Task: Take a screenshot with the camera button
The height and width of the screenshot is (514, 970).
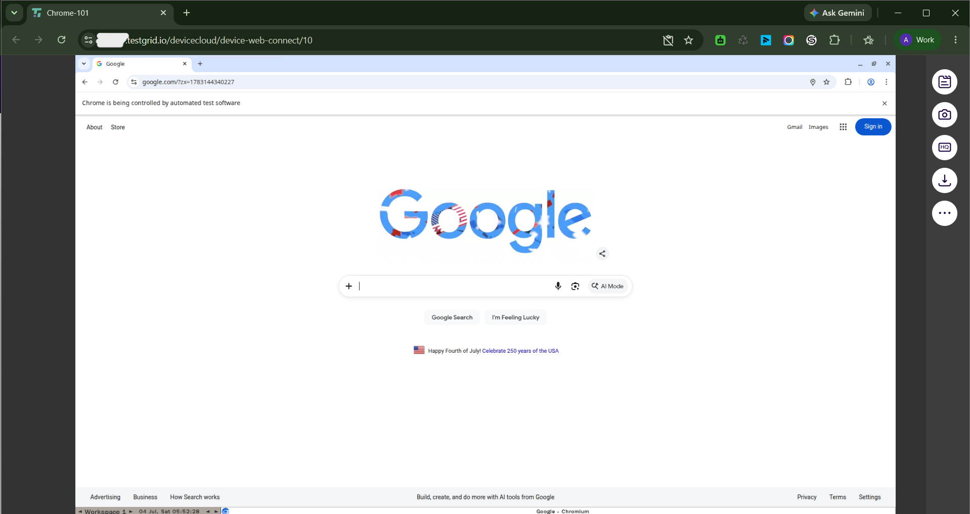Action: [x=944, y=115]
